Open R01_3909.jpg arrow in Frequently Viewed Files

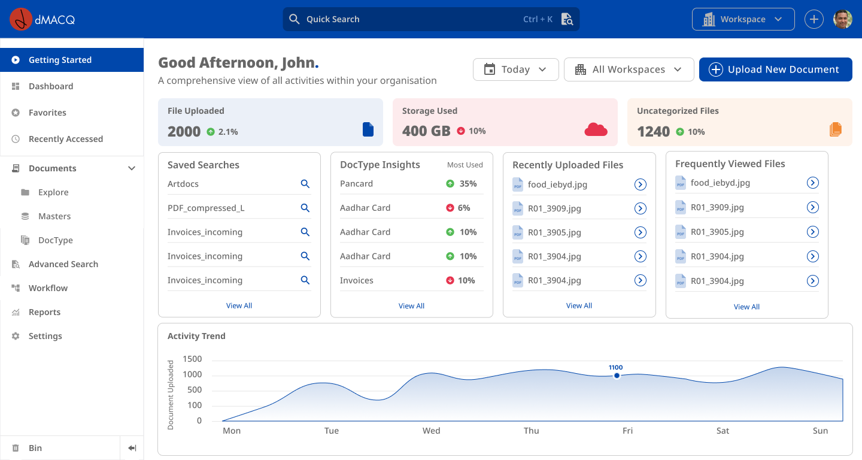(813, 207)
